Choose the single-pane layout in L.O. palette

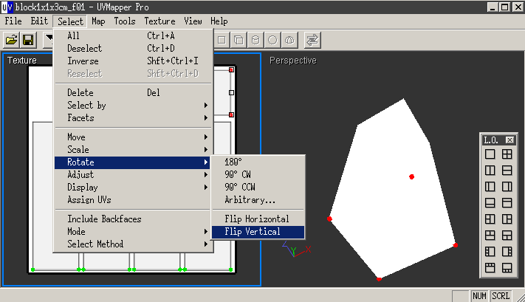coord(490,154)
